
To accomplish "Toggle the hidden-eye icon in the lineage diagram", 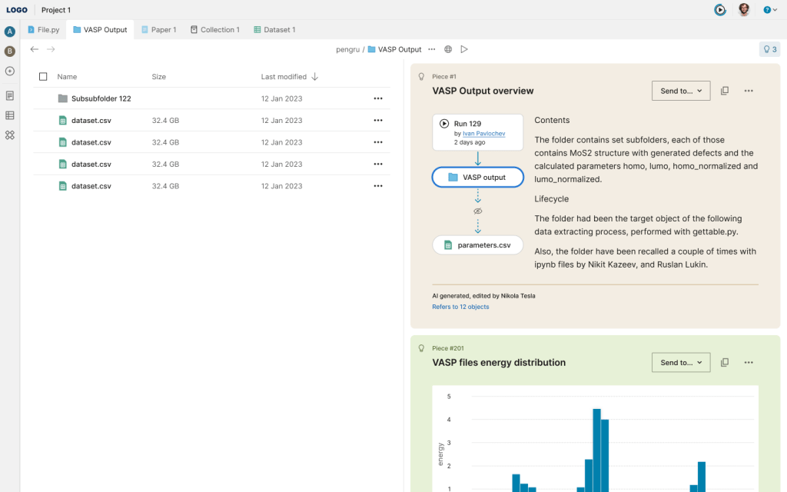I will pyautogui.click(x=477, y=211).
